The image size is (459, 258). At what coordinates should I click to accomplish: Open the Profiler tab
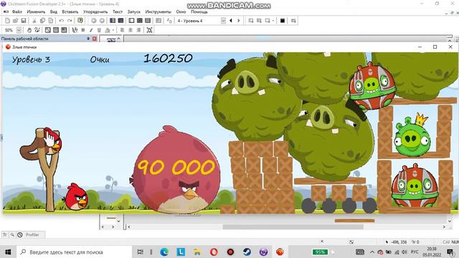[x=32, y=234]
